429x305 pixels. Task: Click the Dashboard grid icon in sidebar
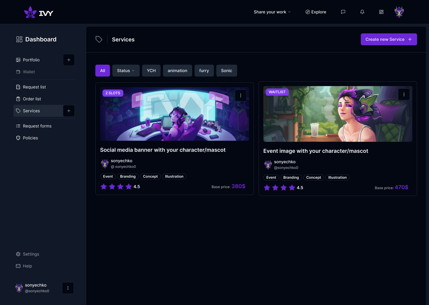pyautogui.click(x=19, y=39)
